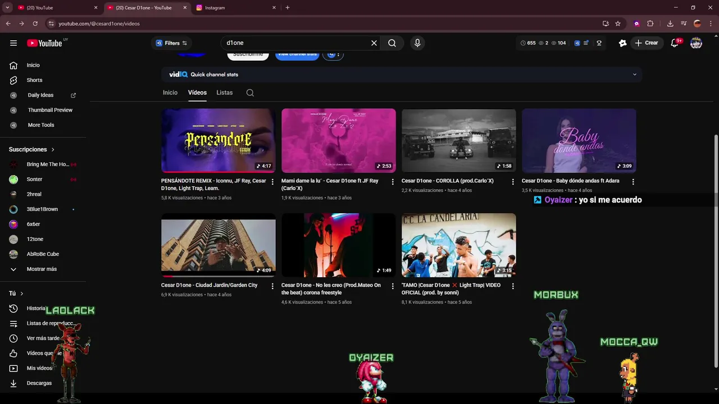Screen dimensions: 719x404
Task: Run the search with the magnifier button
Action: click(x=392, y=43)
